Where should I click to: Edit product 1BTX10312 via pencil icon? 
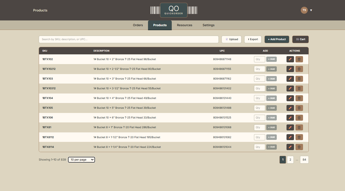coord(290,89)
